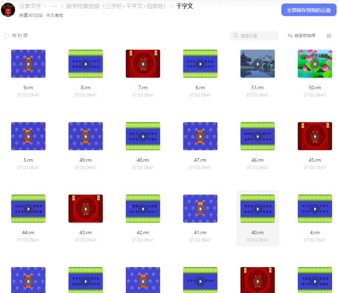The width and height of the screenshot is (338, 293).
Task: Click the 全部保存到我的云盘 button
Action: point(309,10)
